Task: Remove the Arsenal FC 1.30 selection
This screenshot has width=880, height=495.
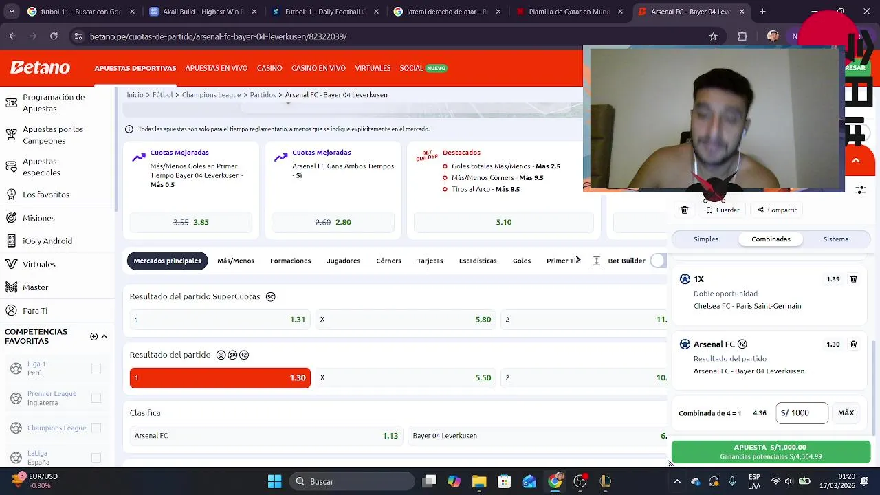Action: [854, 344]
